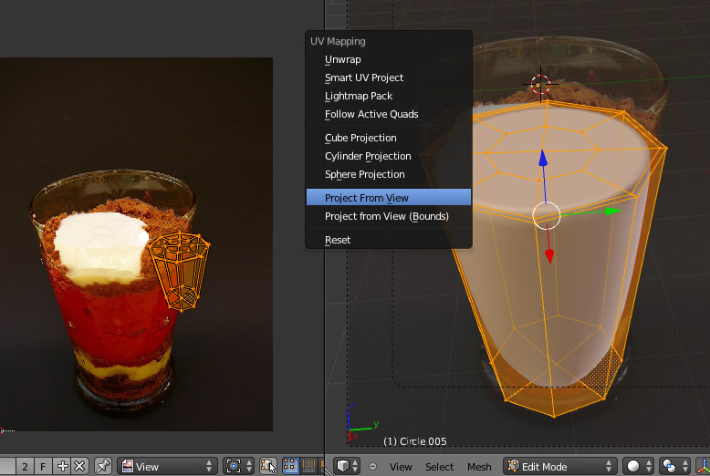Click the blue Z-axis manipulator arrow

pyautogui.click(x=544, y=160)
